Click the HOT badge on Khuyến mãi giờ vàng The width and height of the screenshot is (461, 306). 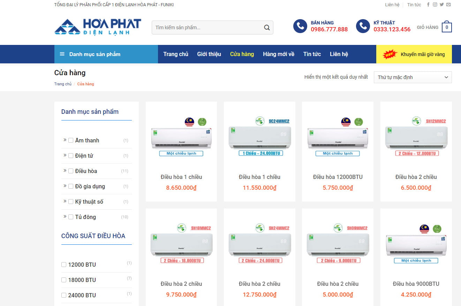(390, 54)
